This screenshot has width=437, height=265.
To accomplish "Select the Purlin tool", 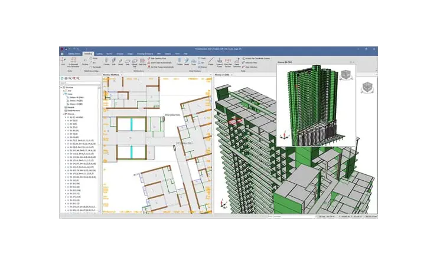I will [202, 58].
